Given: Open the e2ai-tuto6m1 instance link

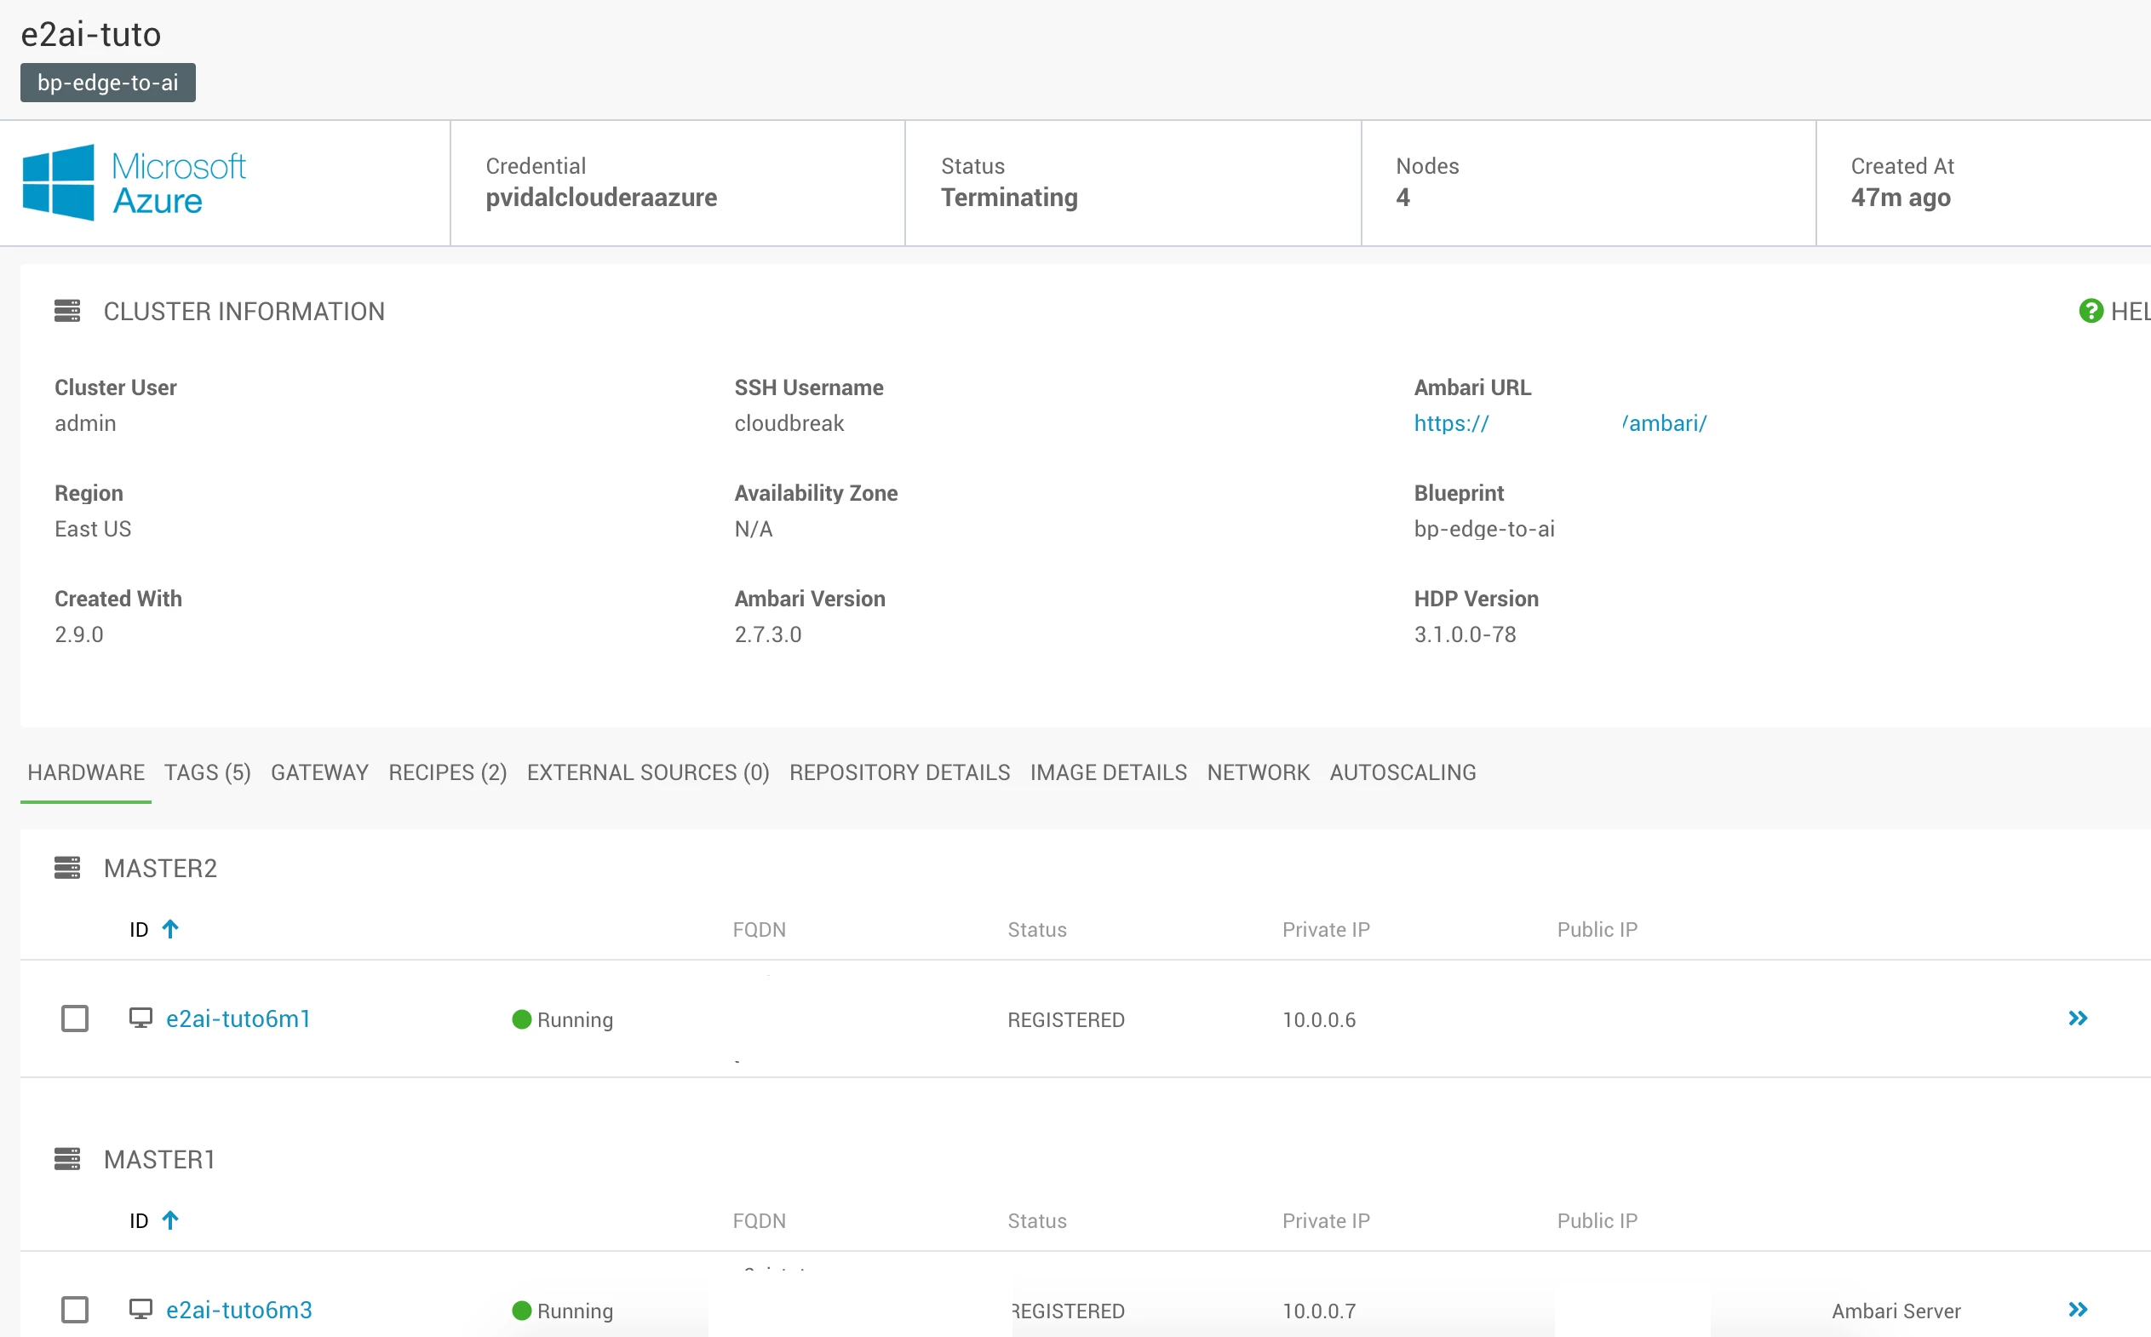Looking at the screenshot, I should (x=238, y=1019).
